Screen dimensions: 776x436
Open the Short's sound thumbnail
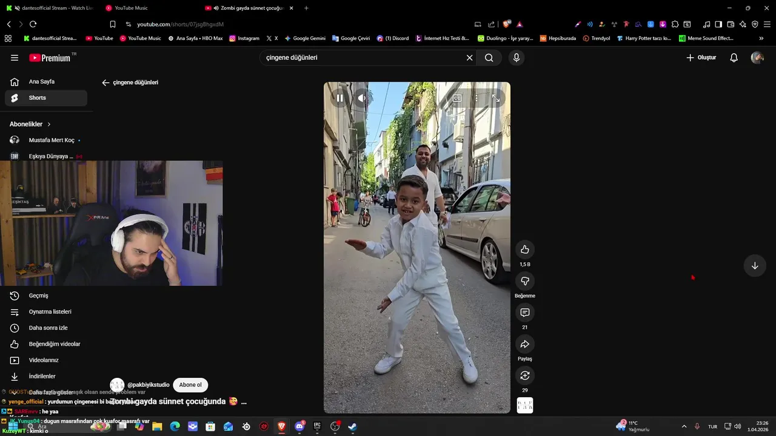pos(525,405)
